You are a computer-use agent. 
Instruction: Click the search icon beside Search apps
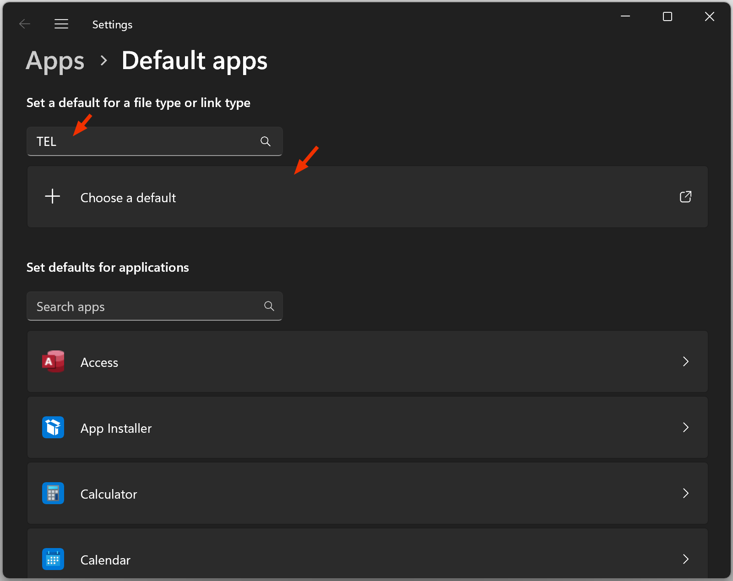tap(269, 306)
